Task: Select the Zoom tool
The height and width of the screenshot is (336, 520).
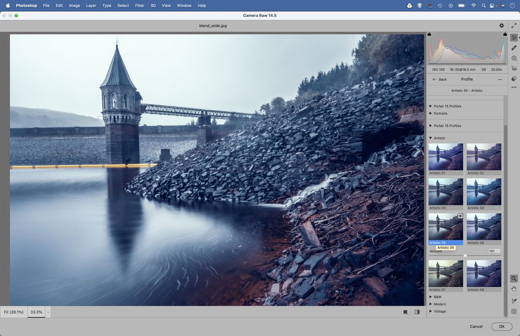Action: (514, 278)
